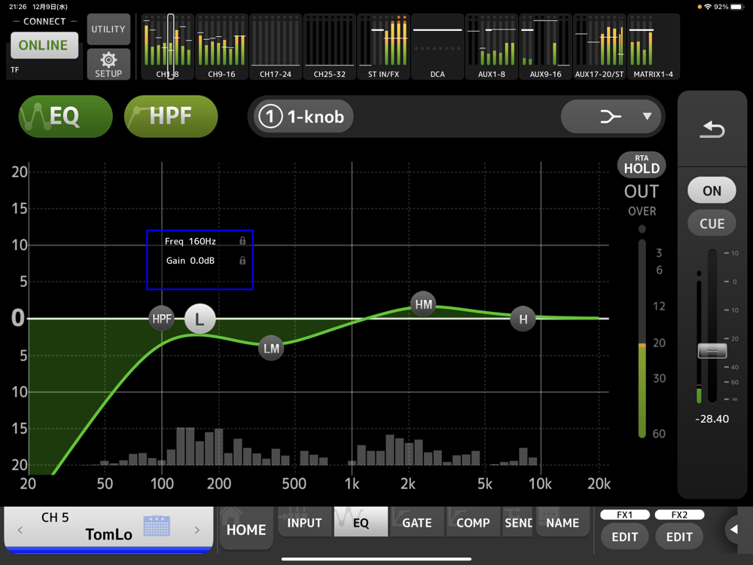753x565 pixels.
Task: Switch to the NAME tab
Action: point(562,522)
